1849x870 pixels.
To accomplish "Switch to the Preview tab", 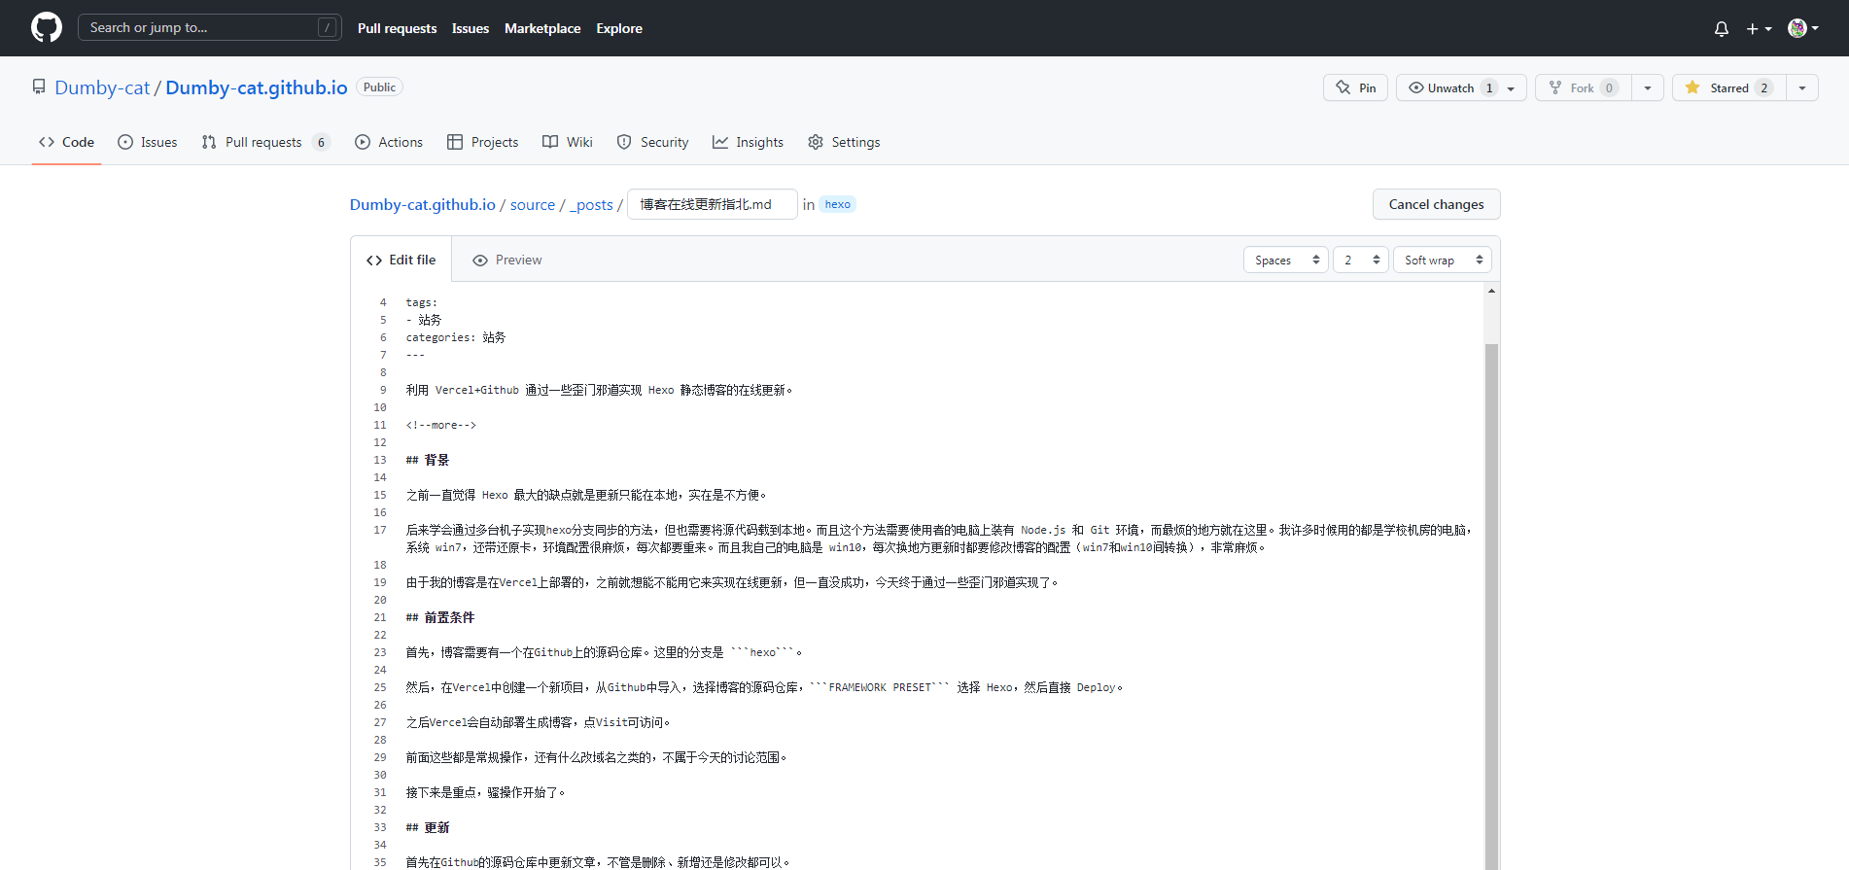I will pos(507,260).
